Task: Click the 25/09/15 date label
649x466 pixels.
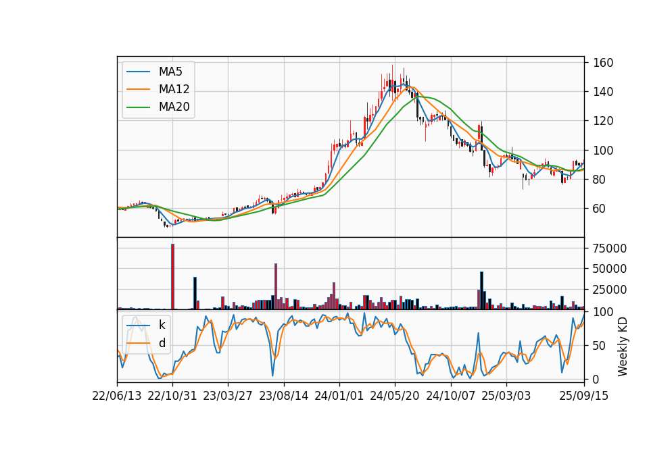Action: 584,396
